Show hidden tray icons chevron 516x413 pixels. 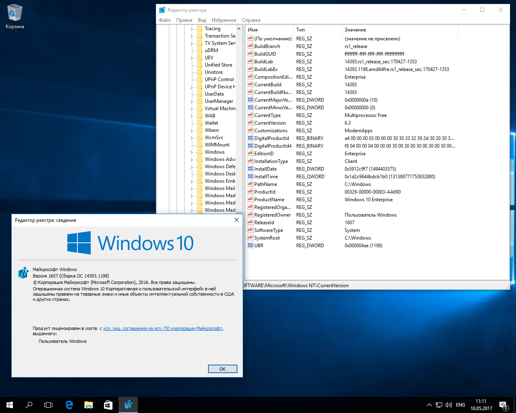pos(429,405)
